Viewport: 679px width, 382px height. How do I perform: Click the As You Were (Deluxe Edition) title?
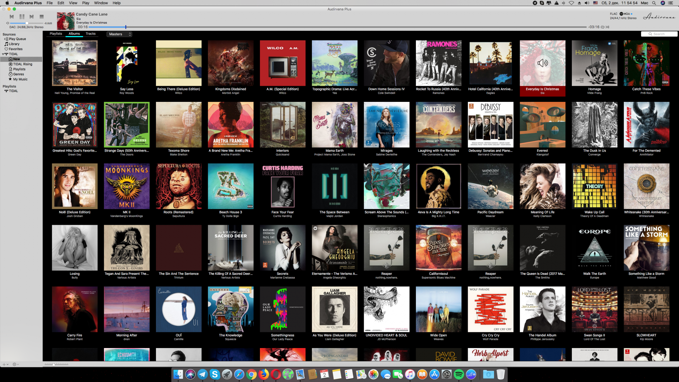[x=334, y=335]
